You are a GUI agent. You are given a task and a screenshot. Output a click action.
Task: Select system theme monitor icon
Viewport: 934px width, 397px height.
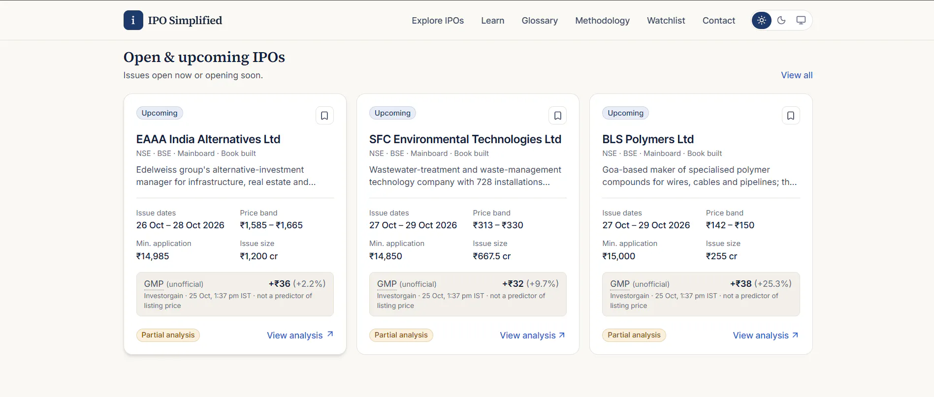[801, 20]
